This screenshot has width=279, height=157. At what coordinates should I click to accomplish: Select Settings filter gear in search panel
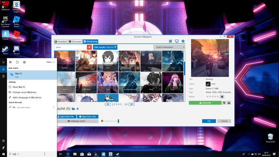point(24,62)
